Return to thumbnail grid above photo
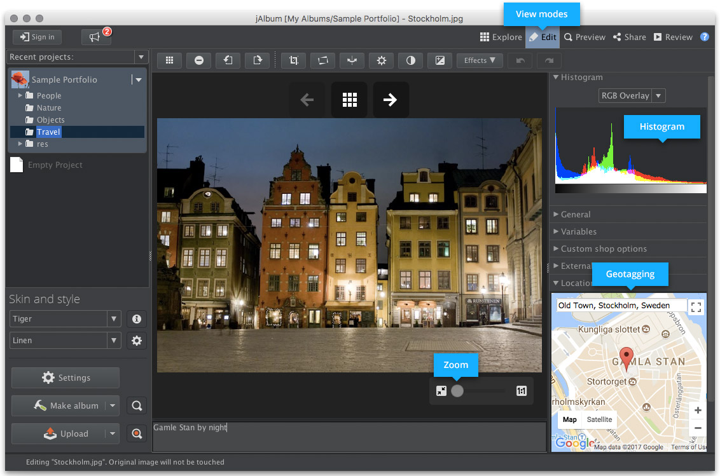720x476 pixels. pos(349,100)
